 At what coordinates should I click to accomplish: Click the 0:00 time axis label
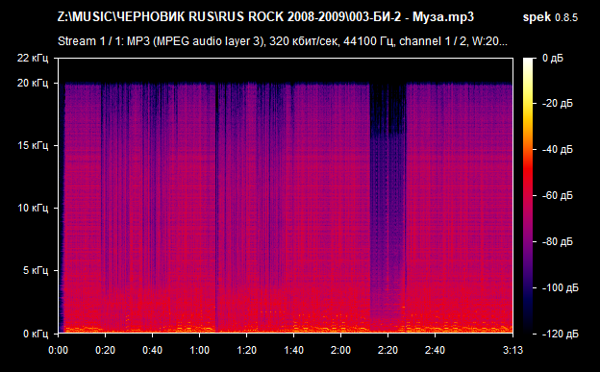58,350
